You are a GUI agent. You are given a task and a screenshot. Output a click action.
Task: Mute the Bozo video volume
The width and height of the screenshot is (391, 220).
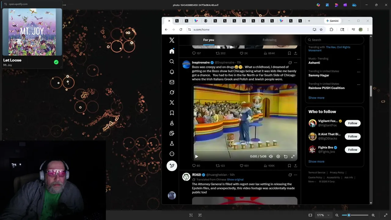pyautogui.click(x=271, y=156)
